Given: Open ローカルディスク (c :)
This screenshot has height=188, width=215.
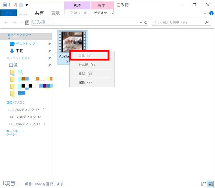Looking at the screenshot, I should pyautogui.click(x=26, y=110).
